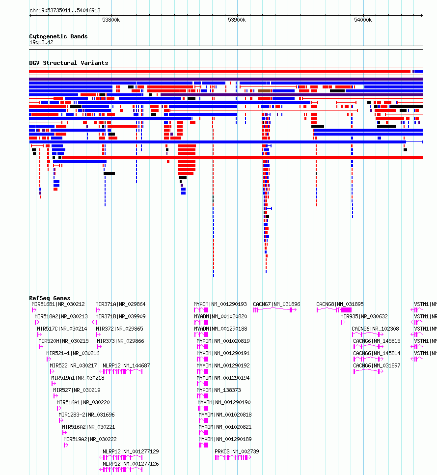Screen dimensions: 437x475
Task: Click the PRKCG|NM_002739 gene label
Action: pyautogui.click(x=237, y=451)
